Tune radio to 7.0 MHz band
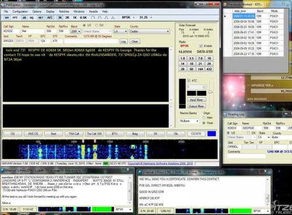 [x=200, y=58]
